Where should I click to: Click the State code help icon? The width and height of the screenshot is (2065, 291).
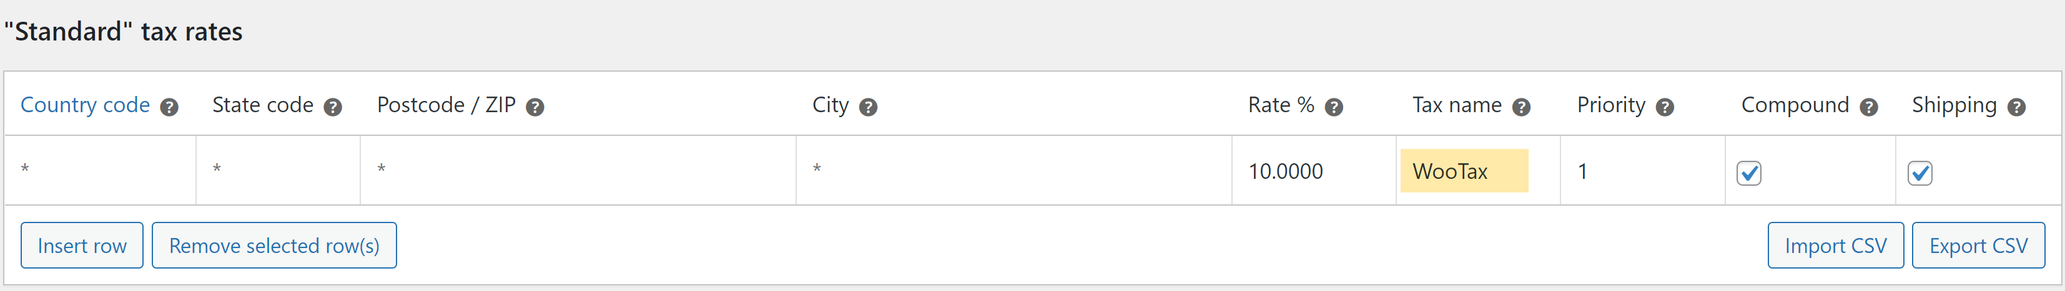pyautogui.click(x=333, y=107)
